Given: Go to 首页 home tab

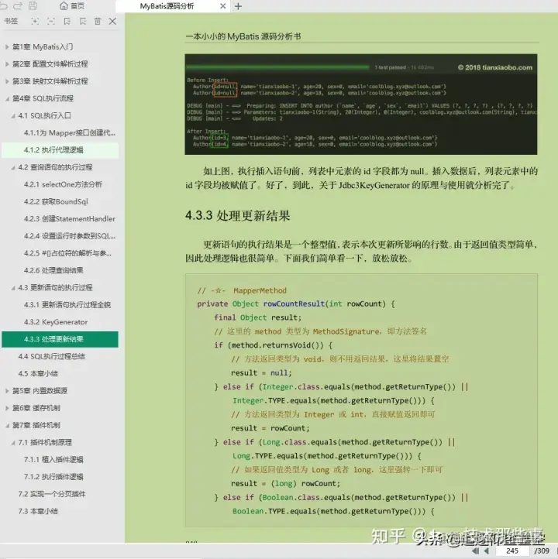Looking at the screenshot, I should point(72,6).
